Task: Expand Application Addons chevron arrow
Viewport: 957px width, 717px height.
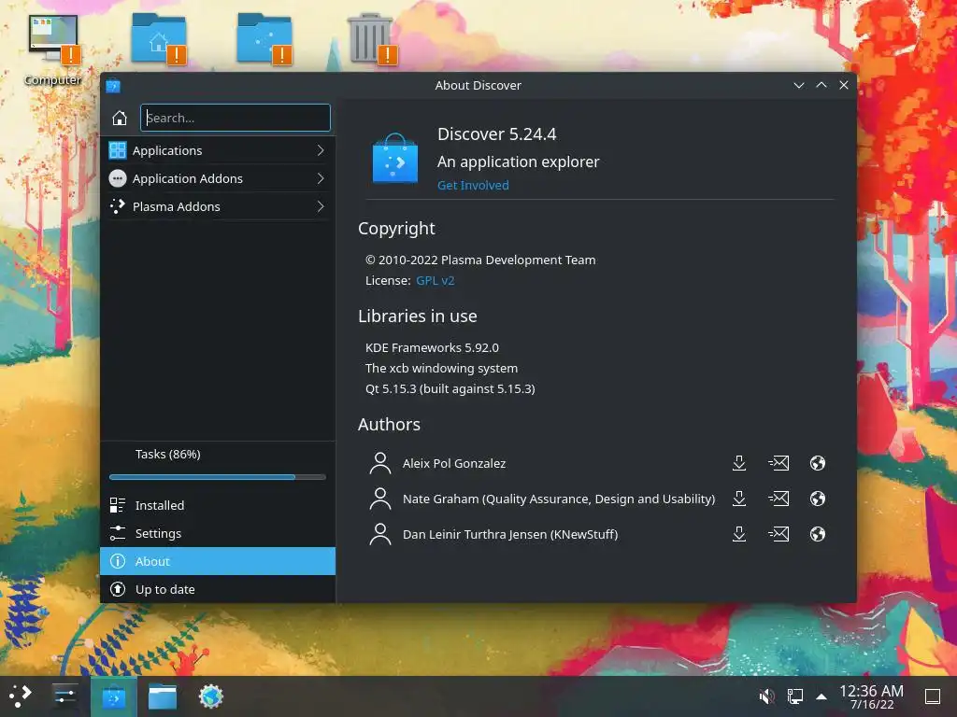Action: [321, 178]
